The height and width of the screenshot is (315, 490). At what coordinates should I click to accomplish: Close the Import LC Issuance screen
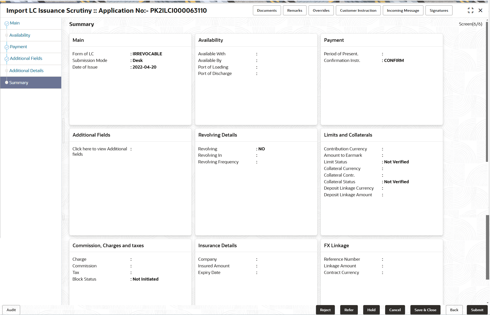[480, 10]
